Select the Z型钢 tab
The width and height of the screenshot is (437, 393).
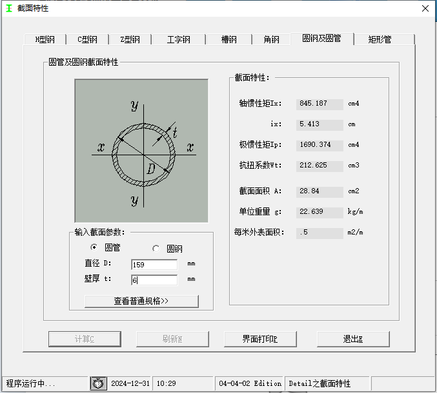click(130, 39)
